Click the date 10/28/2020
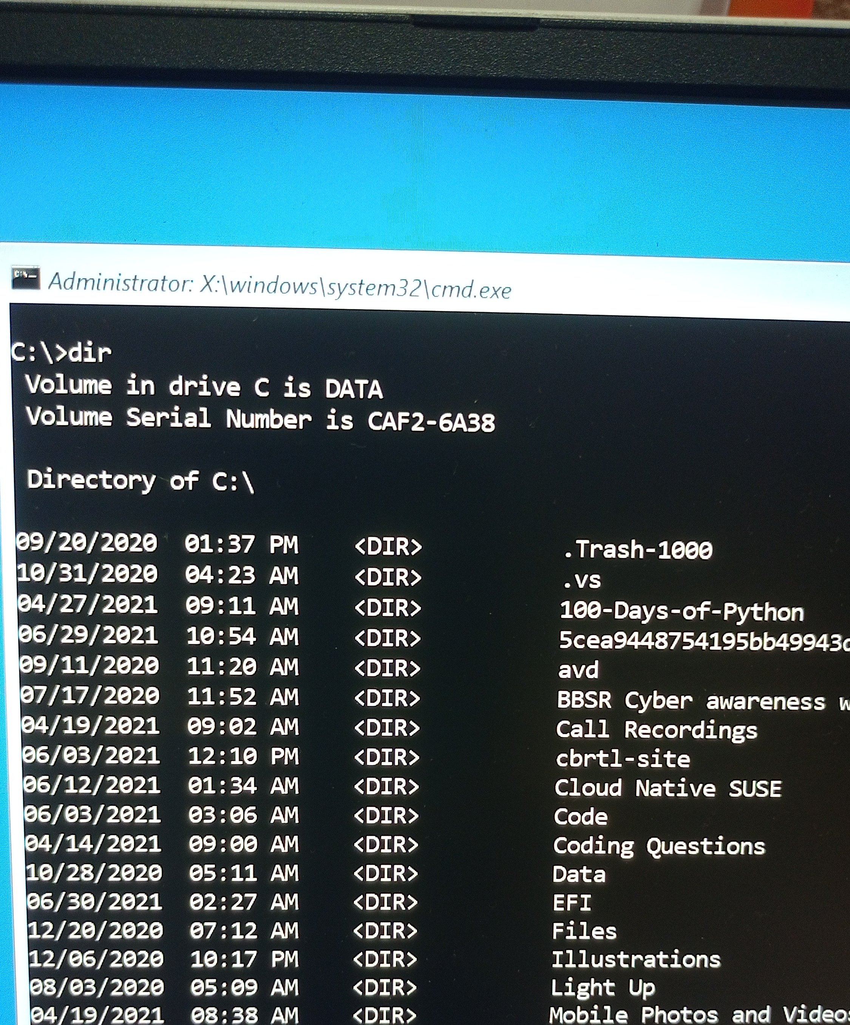This screenshot has width=850, height=1025. click(94, 873)
